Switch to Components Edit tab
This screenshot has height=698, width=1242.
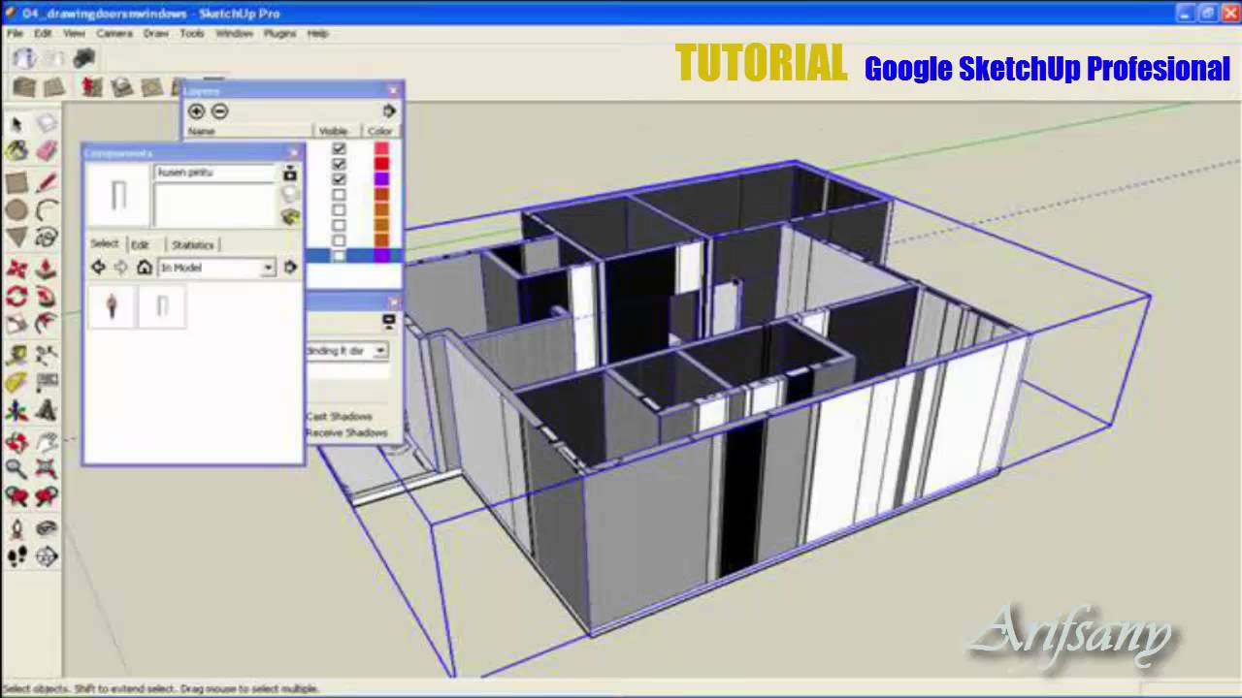coord(141,244)
